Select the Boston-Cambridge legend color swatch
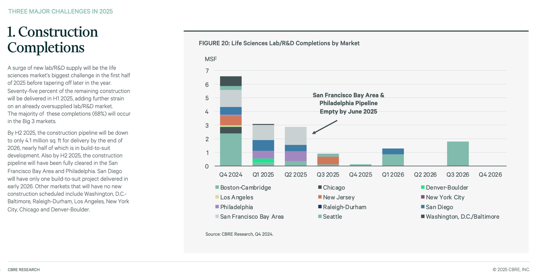This screenshot has width=542, height=278. (216, 187)
